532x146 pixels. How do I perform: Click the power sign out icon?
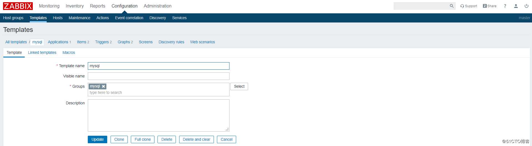[x=526, y=6]
